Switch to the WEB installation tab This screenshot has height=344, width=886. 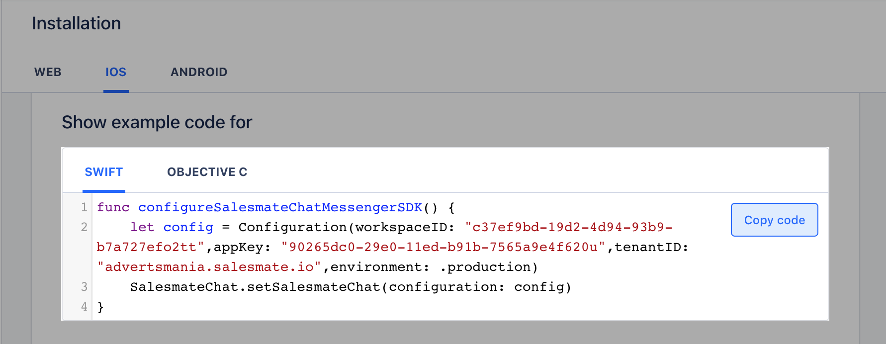tap(48, 72)
